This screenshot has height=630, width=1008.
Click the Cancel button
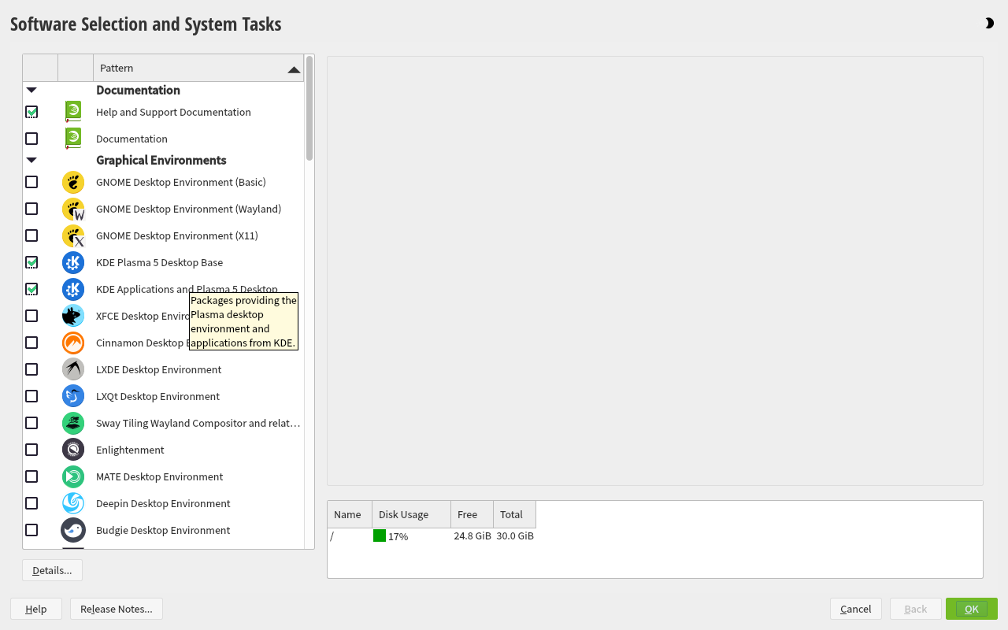[x=855, y=609]
